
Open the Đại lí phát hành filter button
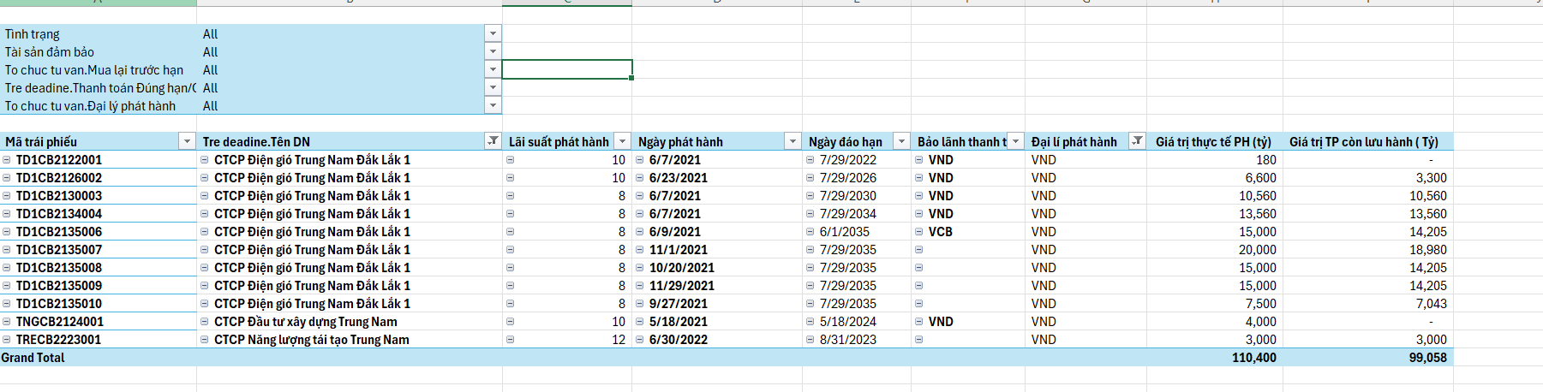click(1137, 141)
